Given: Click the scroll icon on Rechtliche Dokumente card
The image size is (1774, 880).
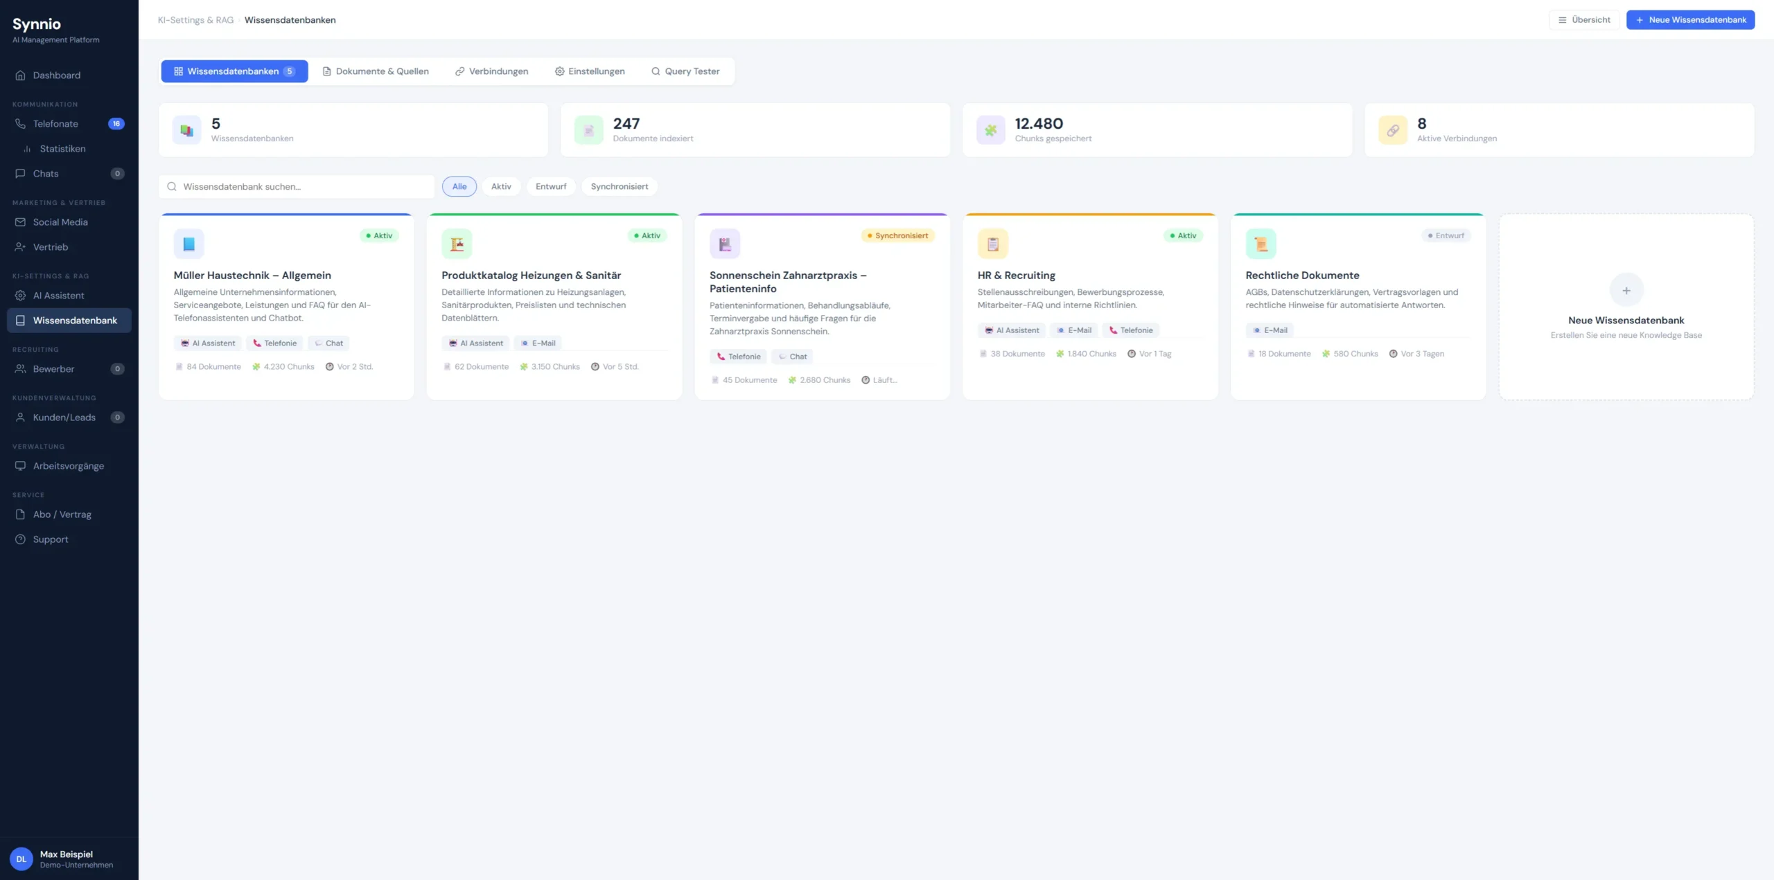Looking at the screenshot, I should pos(1261,244).
